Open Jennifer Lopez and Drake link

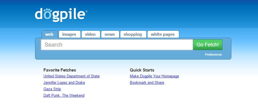[x=64, y=83]
